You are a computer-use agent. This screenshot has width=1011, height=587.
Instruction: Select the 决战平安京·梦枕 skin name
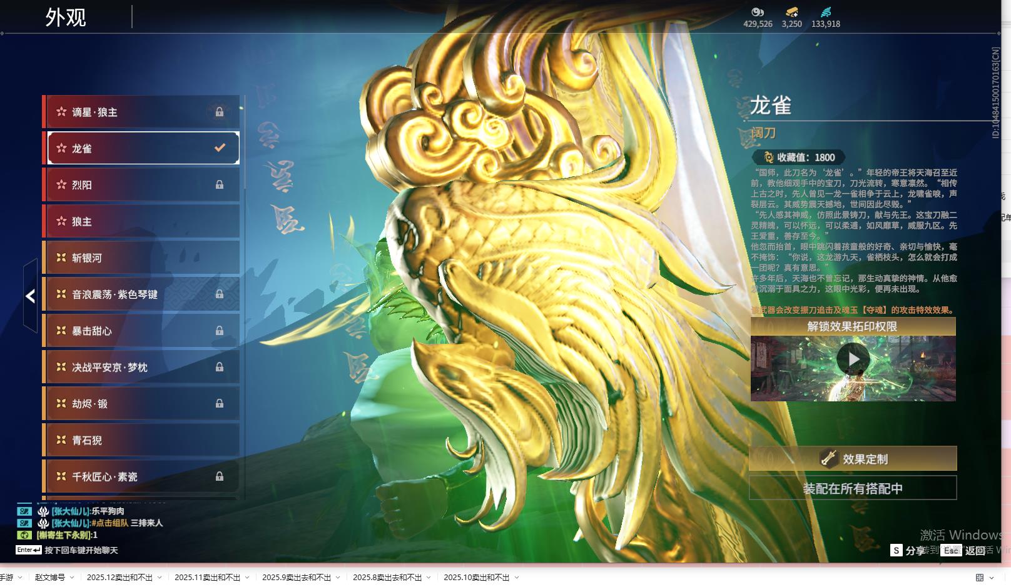(x=110, y=368)
